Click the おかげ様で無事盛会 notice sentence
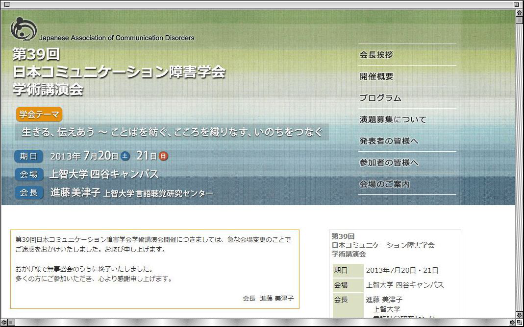The width and height of the screenshot is (524, 327). [x=84, y=269]
